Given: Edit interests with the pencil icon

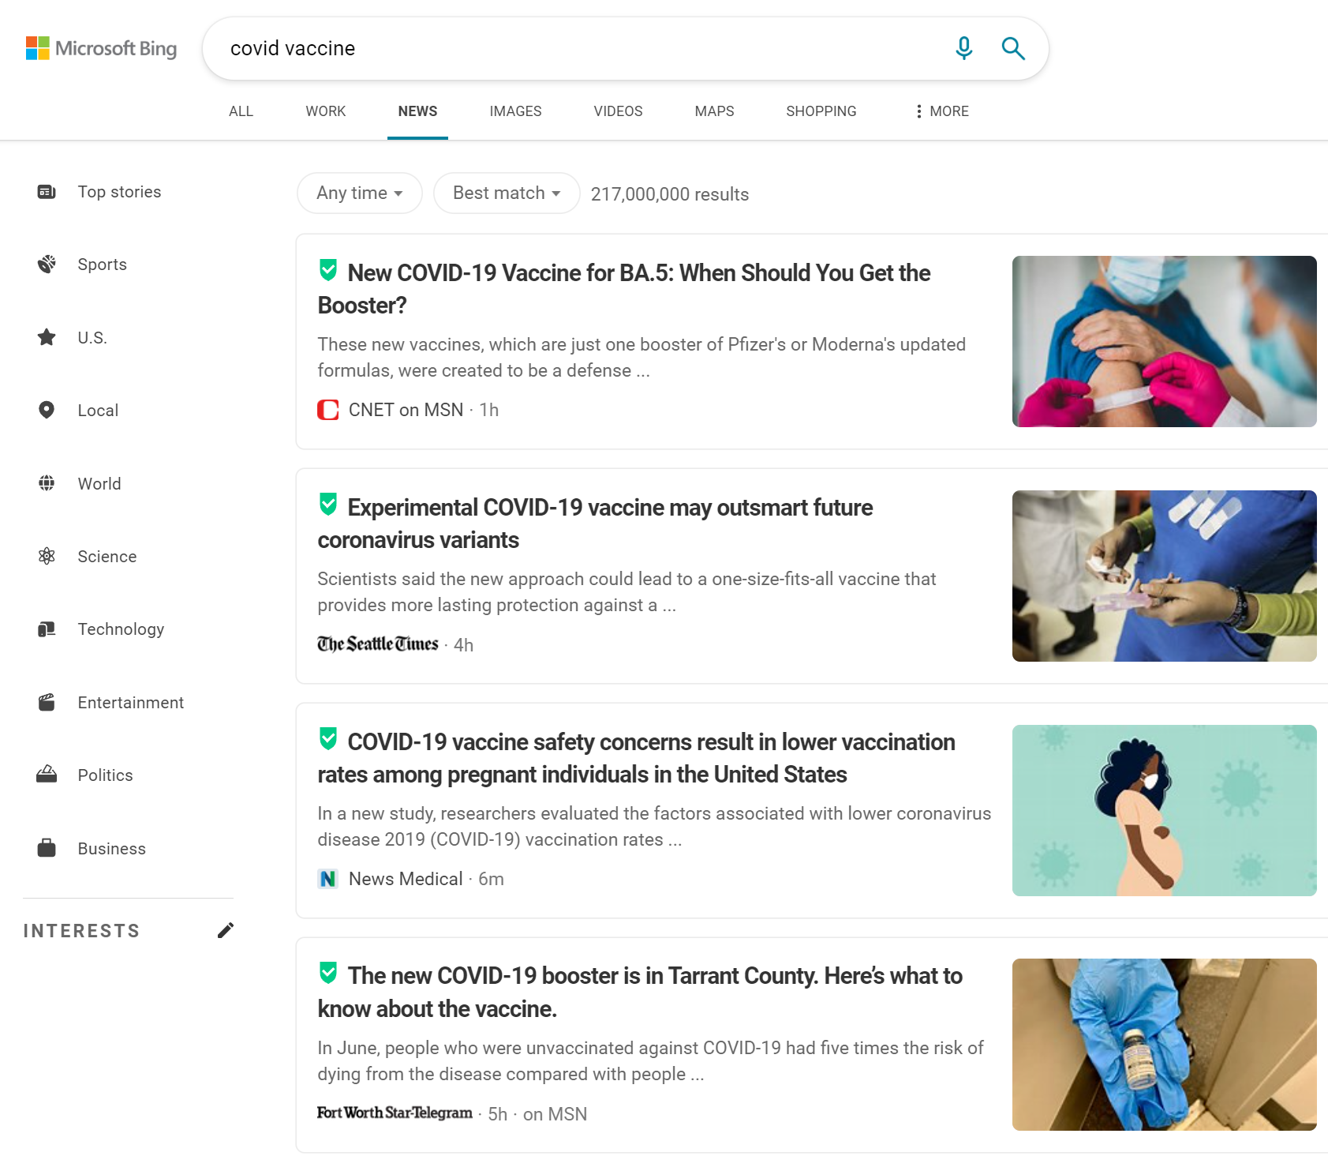Looking at the screenshot, I should click(226, 930).
